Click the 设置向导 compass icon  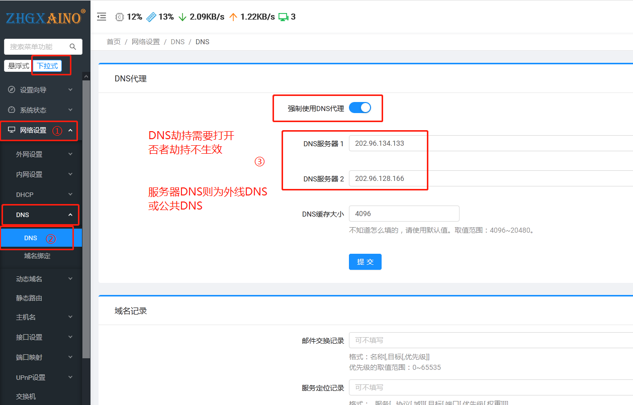(12, 89)
